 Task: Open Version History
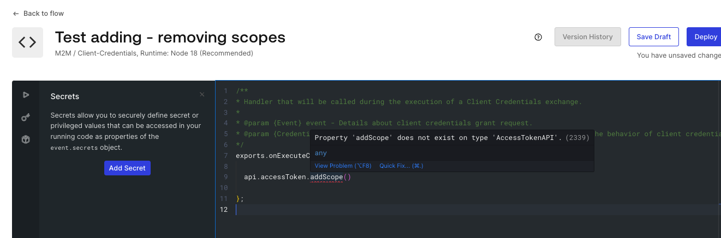(587, 37)
